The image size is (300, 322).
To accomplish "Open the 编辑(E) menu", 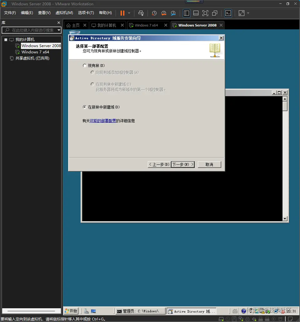I will click(27, 13).
